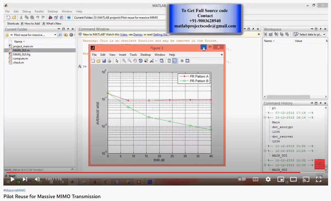Toggle video autoplay switch
331x201 pixels.
[x=242, y=179]
